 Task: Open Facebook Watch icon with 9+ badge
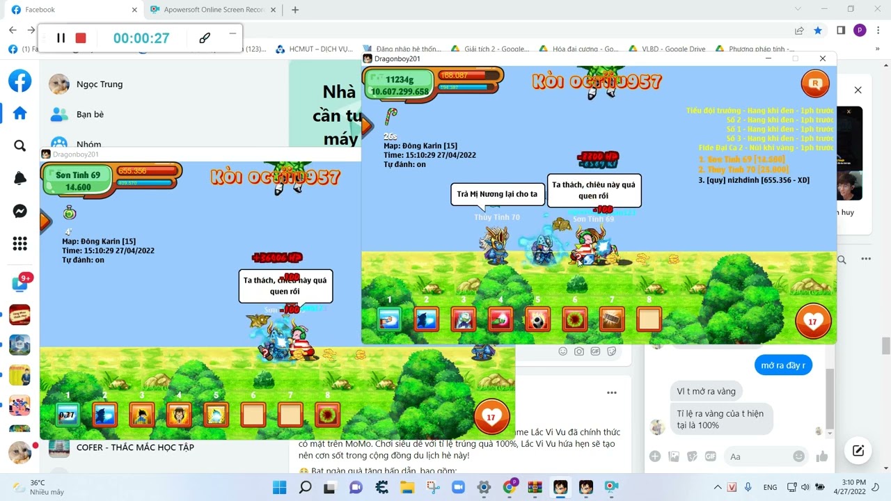(x=19, y=282)
